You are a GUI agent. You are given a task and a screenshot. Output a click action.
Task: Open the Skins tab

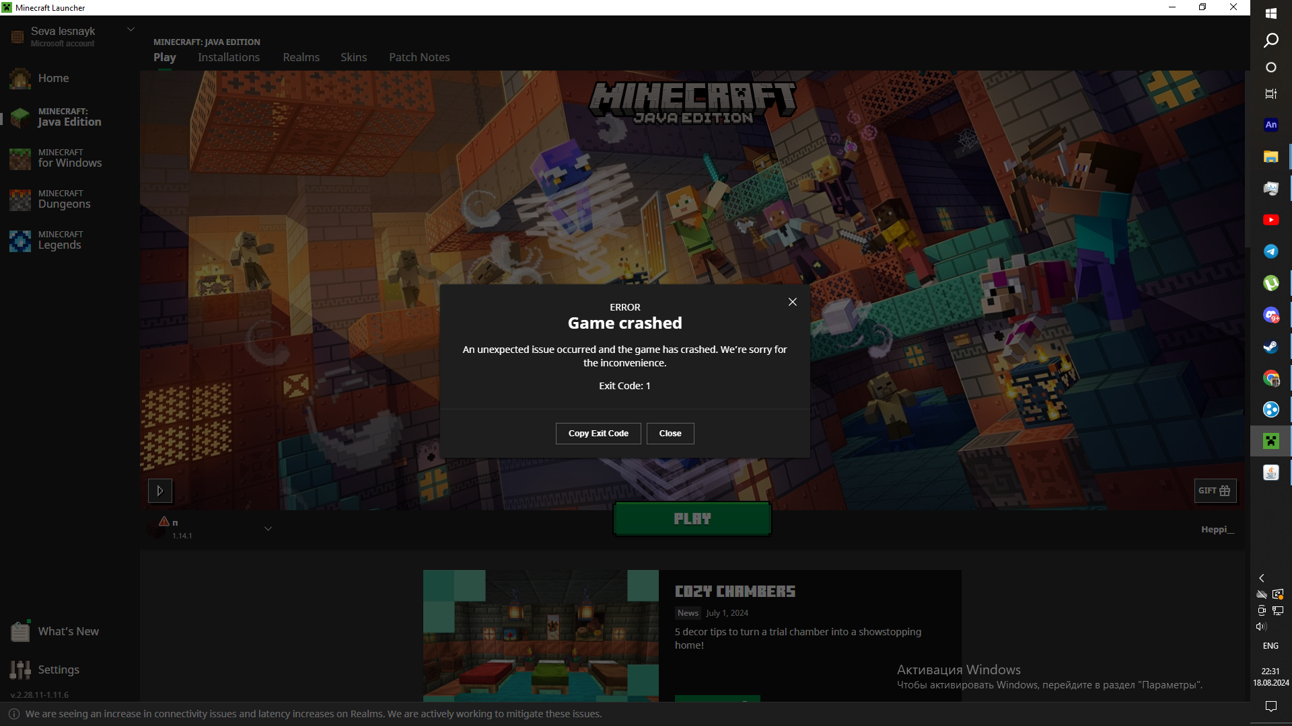point(353,57)
